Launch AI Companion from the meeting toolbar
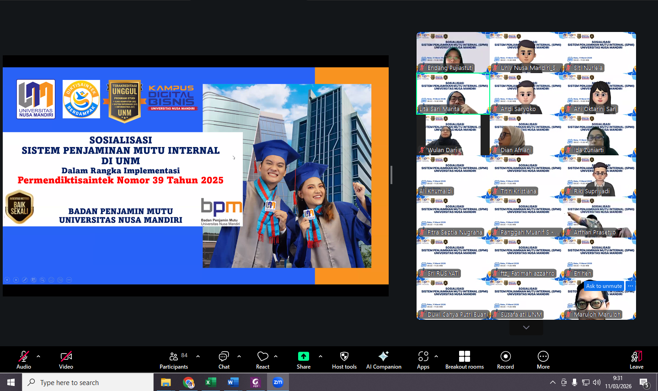This screenshot has width=658, height=391. point(383,356)
